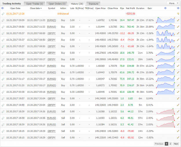Go to page 2
The width and height of the screenshot is (181, 147).
pyautogui.click(x=170, y=144)
